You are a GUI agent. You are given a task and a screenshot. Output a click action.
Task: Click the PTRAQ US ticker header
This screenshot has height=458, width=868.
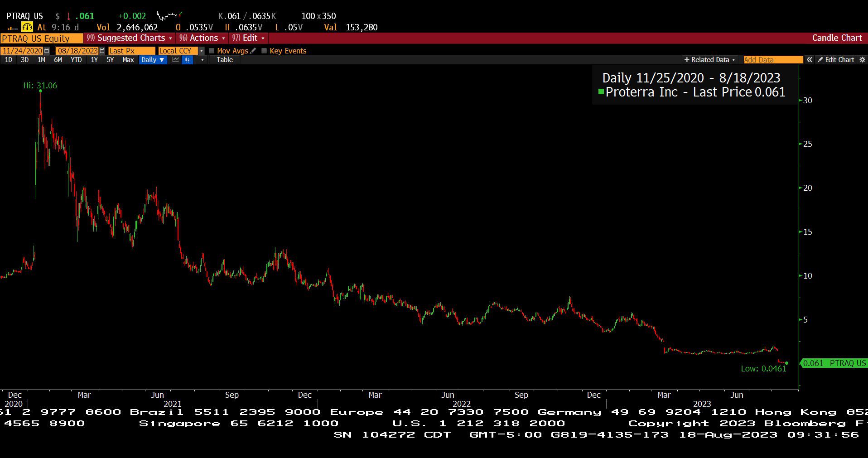point(25,16)
